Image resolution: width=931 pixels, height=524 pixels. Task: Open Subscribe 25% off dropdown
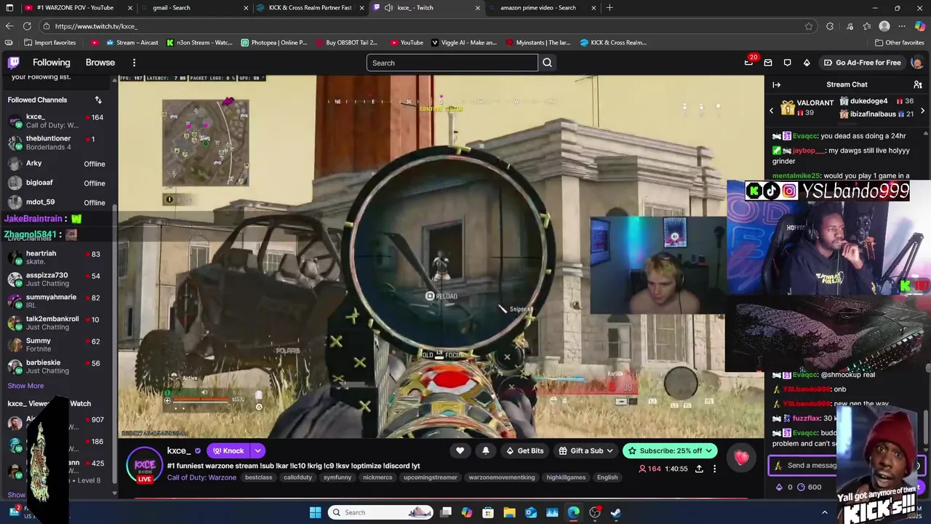pos(670,450)
